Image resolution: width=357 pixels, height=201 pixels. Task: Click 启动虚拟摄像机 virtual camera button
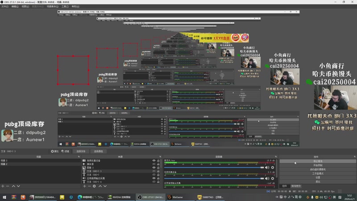click(x=318, y=169)
